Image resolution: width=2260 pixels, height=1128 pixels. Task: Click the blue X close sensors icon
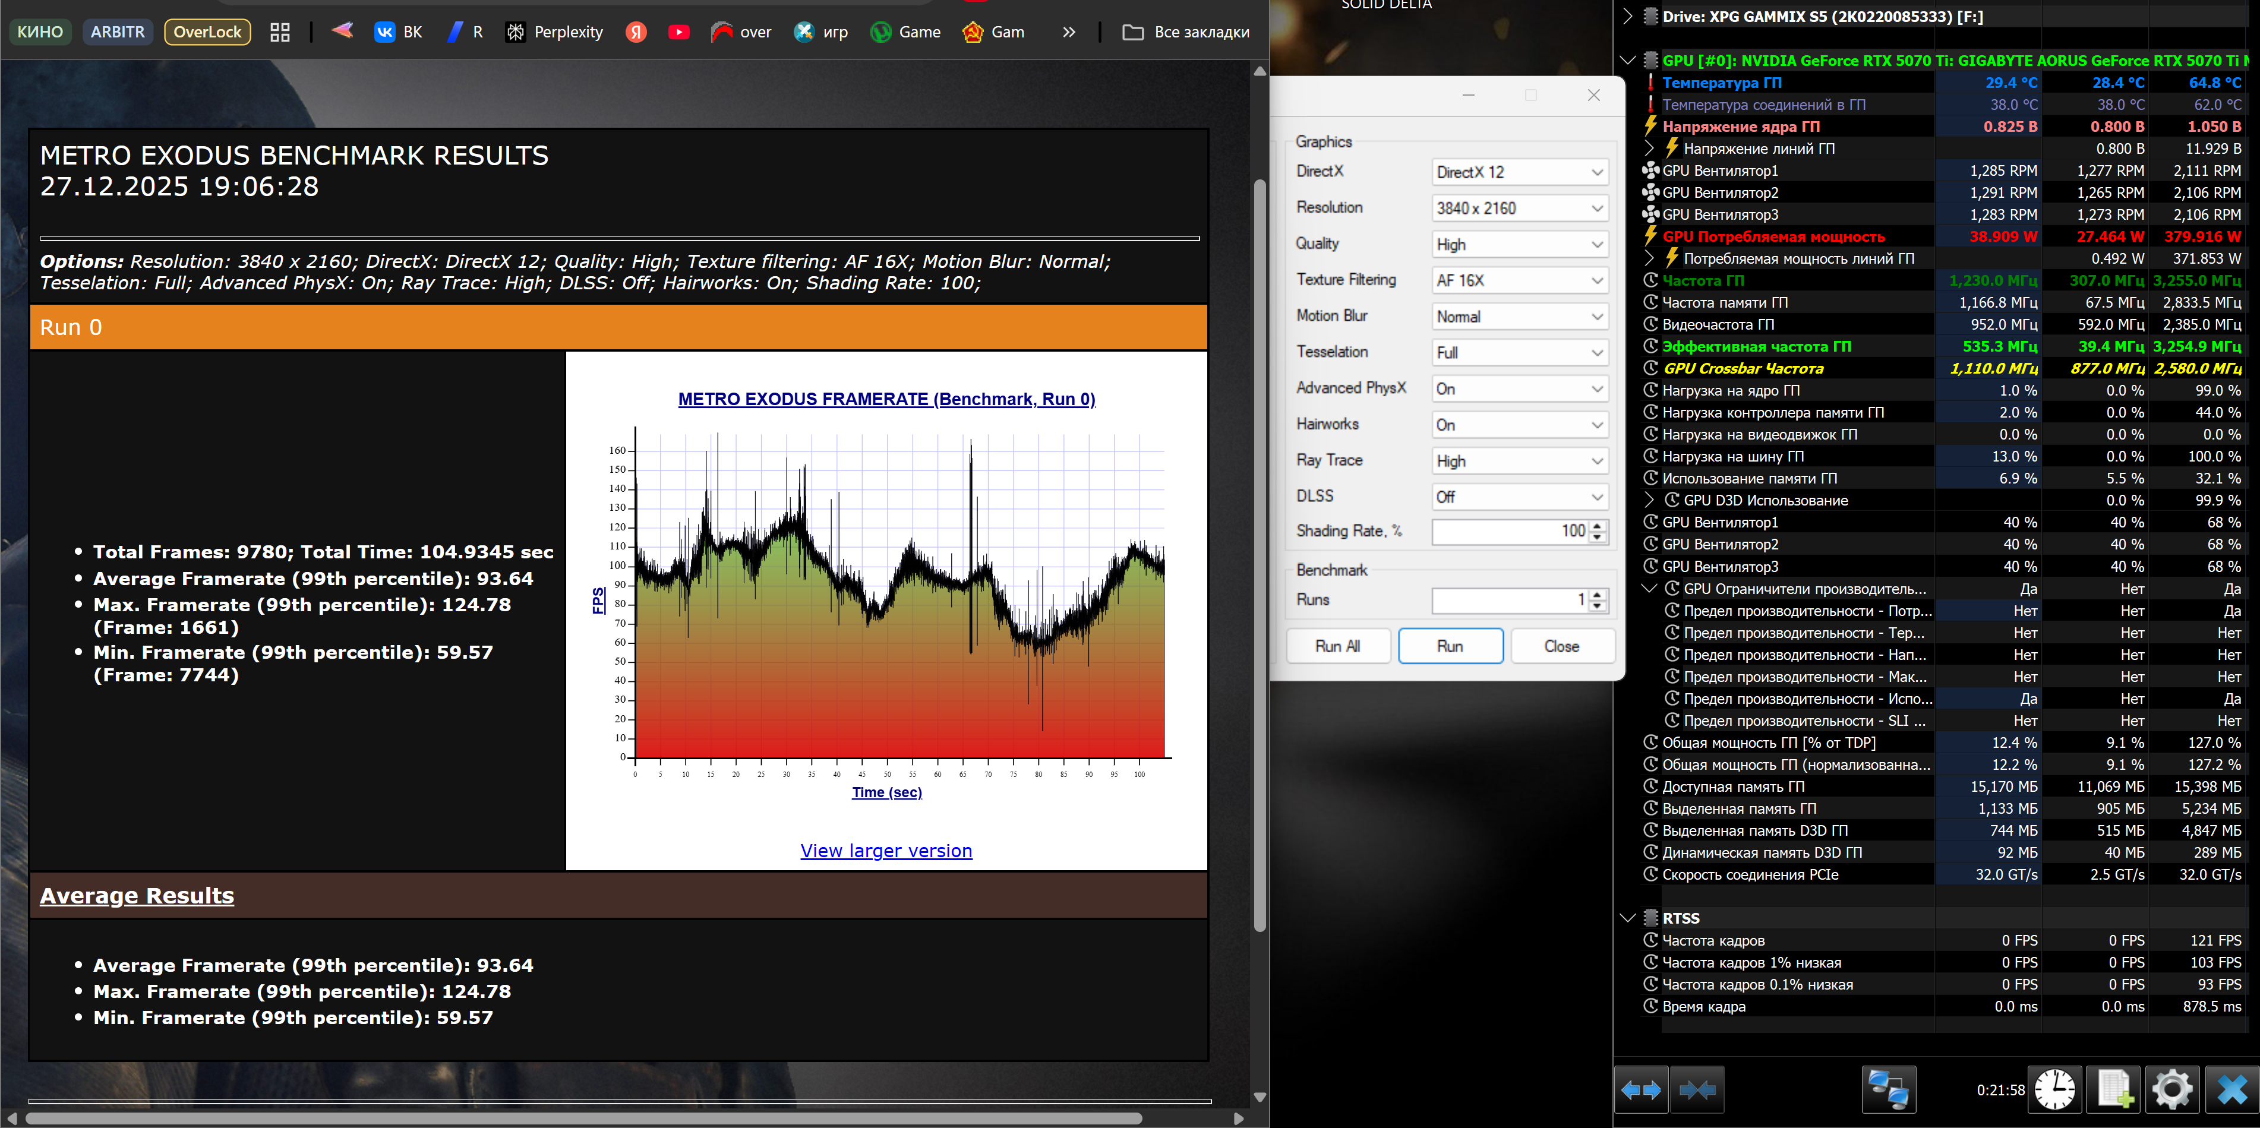pyautogui.click(x=2231, y=1089)
